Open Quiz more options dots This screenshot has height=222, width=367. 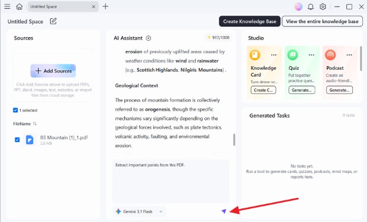tap(311, 55)
